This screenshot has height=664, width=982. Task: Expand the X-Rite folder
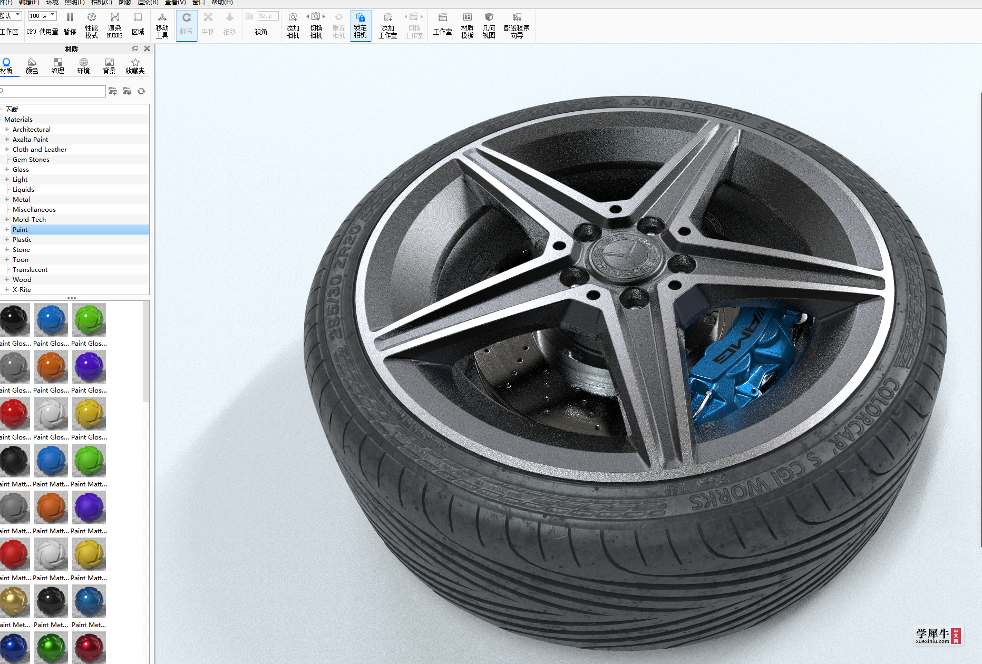click(7, 289)
